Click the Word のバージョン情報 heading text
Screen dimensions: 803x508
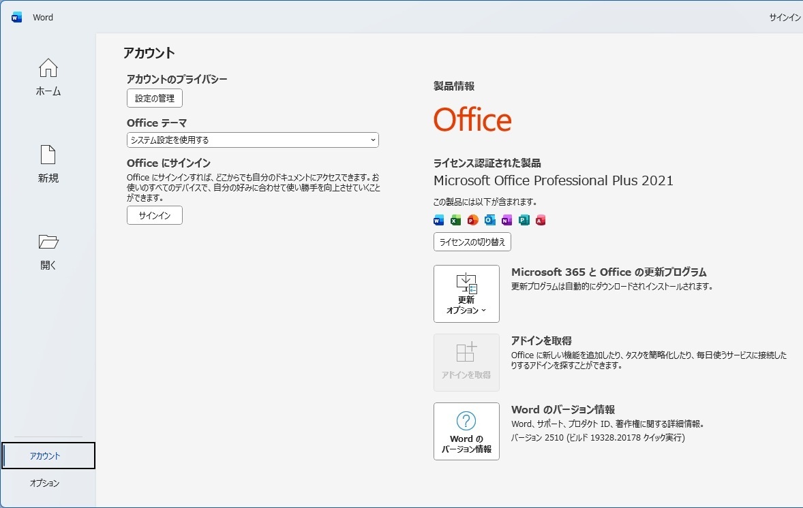click(x=563, y=410)
